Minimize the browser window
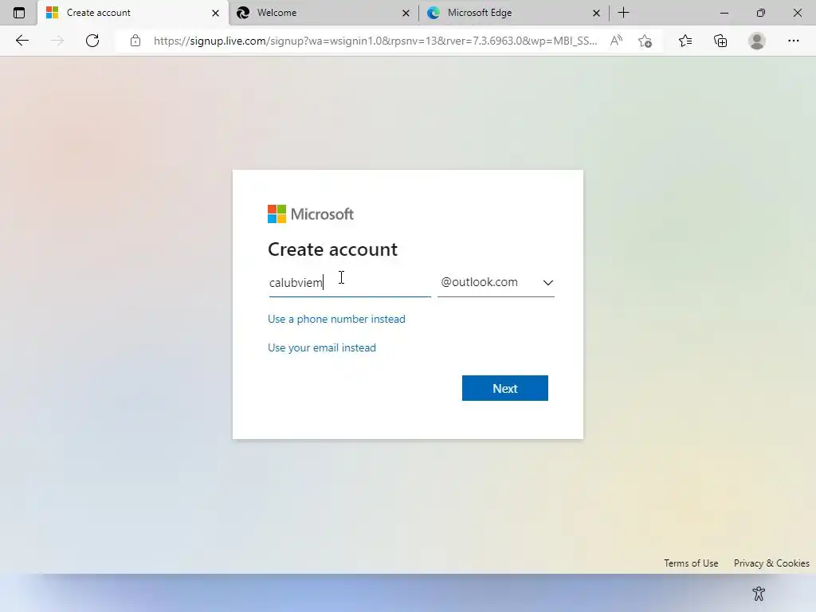 724,13
